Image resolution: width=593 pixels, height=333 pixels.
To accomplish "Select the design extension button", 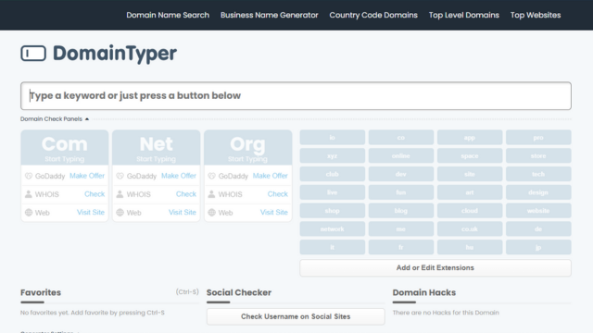I will click(538, 192).
